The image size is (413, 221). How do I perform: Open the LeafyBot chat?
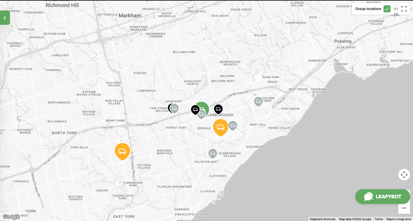pyautogui.click(x=382, y=197)
